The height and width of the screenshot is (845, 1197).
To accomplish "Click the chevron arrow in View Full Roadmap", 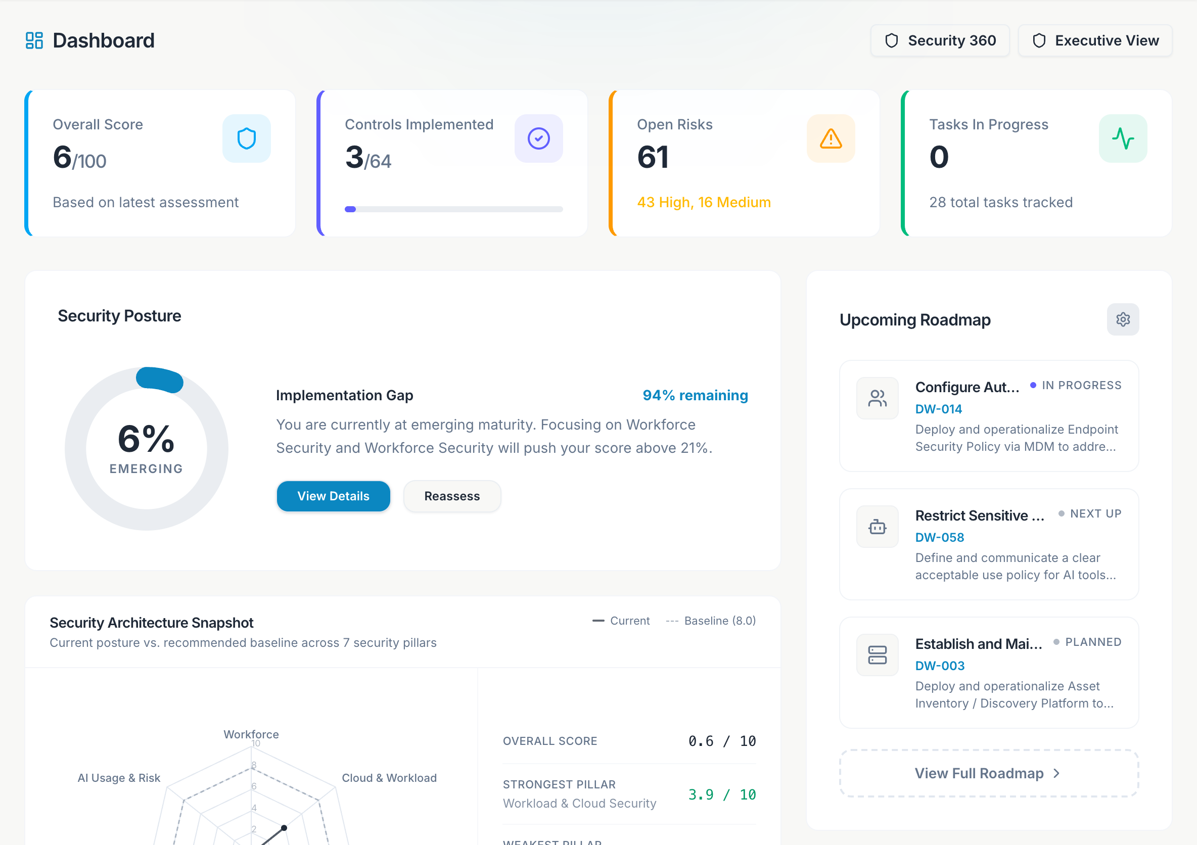I will point(1057,774).
